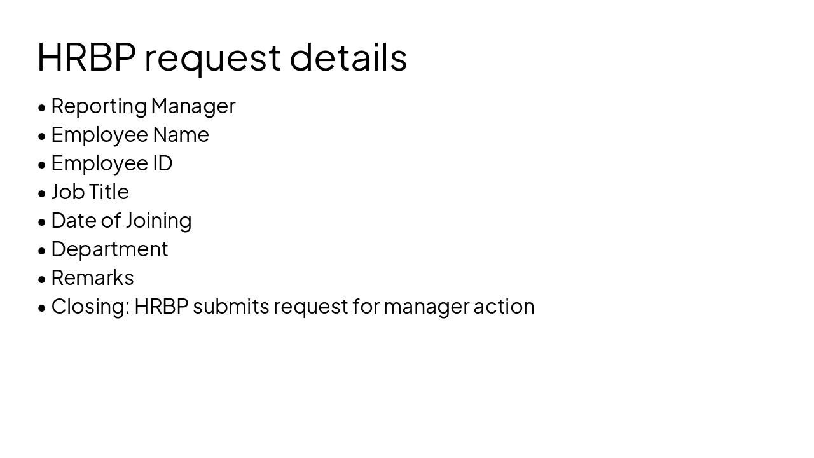814x458 pixels.
Task: Click the word "HRBP" in the last bullet
Action: (x=162, y=306)
